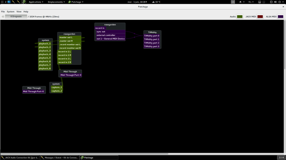Select the record in 2 L port
The height and width of the screenshot is (160, 286).
[64, 59]
